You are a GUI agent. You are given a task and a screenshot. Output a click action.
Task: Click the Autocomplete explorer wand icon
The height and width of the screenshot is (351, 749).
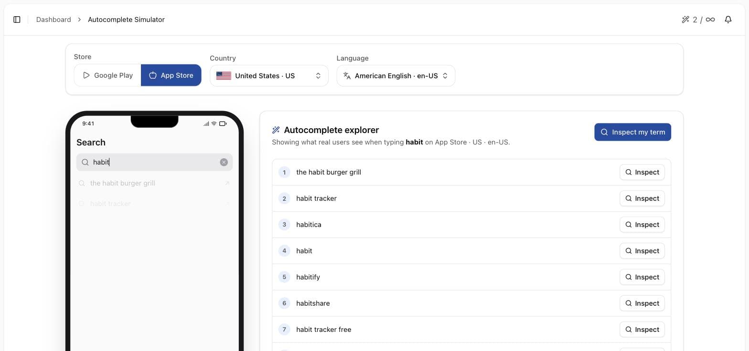(x=276, y=130)
